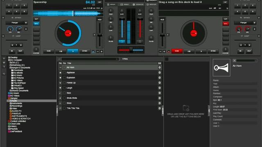This screenshot has height=147, width=262.
Task: Click the Air Horn cover thumbnail
Action: point(221,67)
